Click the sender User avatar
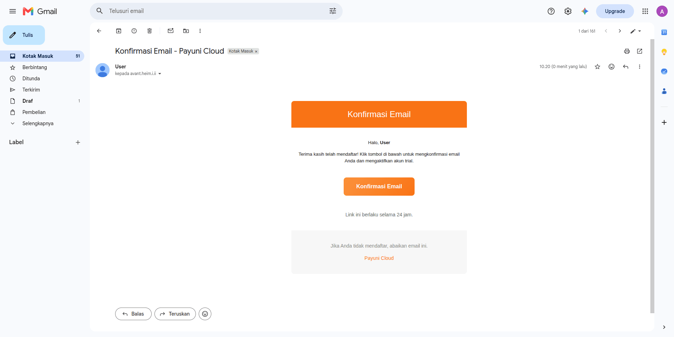Image resolution: width=674 pixels, height=337 pixels. [x=103, y=70]
